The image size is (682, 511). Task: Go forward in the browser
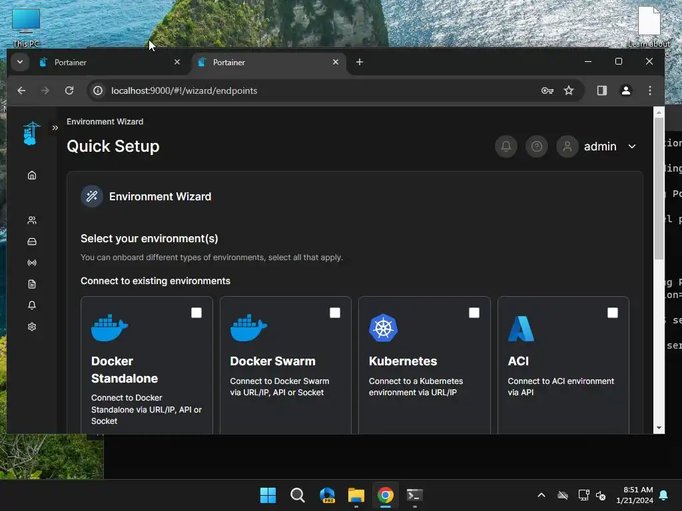coord(45,90)
